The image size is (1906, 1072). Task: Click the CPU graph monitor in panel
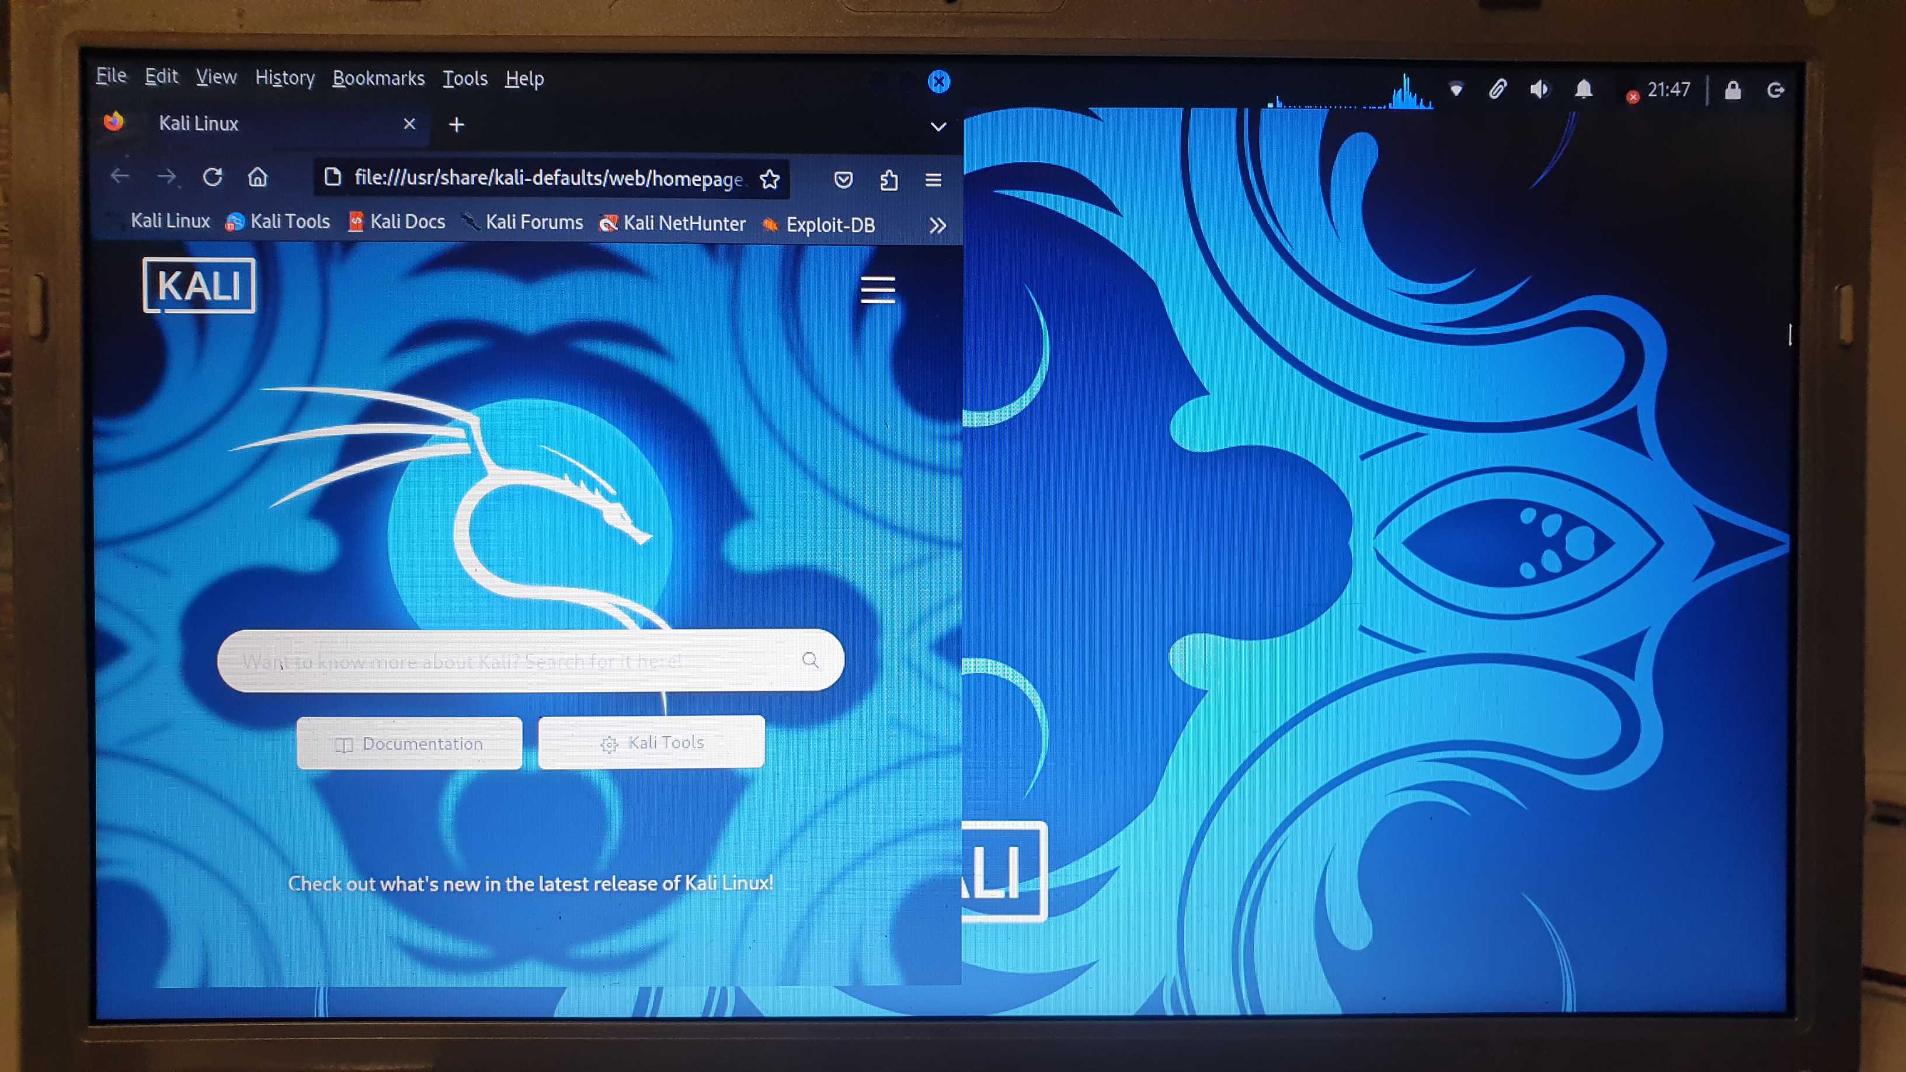point(1349,92)
